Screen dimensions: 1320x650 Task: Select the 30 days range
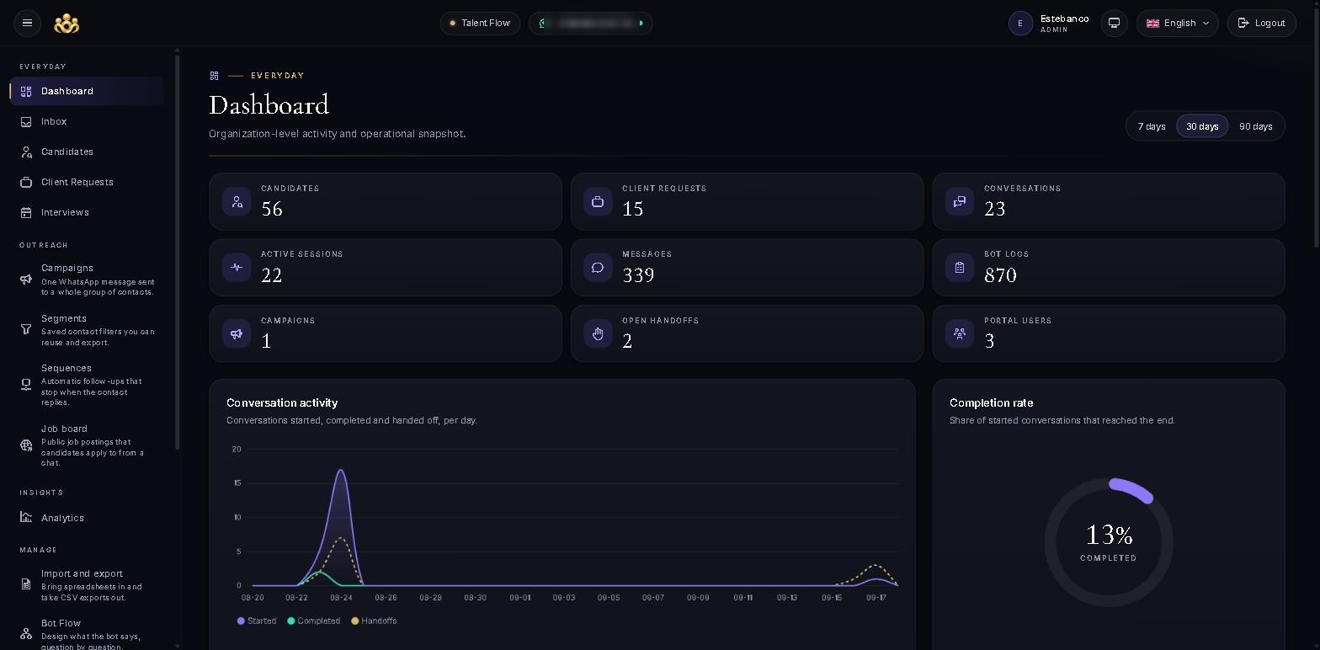pos(1202,126)
